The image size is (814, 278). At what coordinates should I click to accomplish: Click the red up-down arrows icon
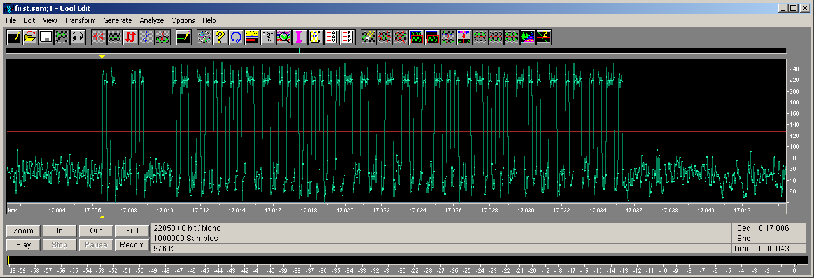click(130, 37)
